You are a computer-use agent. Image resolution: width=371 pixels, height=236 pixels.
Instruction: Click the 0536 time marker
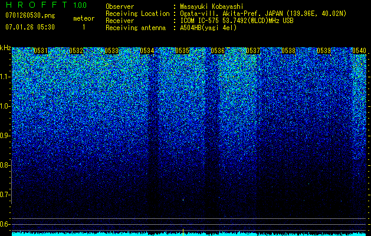[218, 51]
